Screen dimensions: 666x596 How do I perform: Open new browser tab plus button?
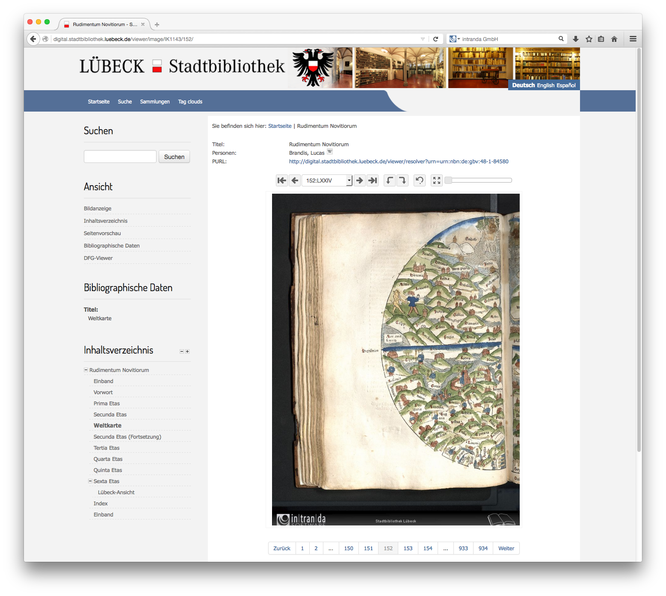[157, 25]
